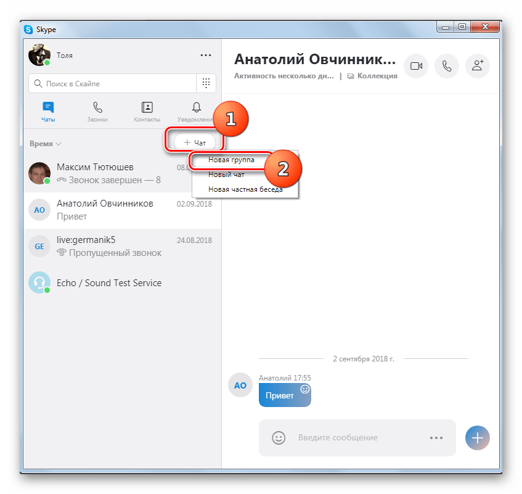This screenshot has width=522, height=494.
Task: Click the Skype logo in title bar
Action: pyautogui.click(x=28, y=30)
